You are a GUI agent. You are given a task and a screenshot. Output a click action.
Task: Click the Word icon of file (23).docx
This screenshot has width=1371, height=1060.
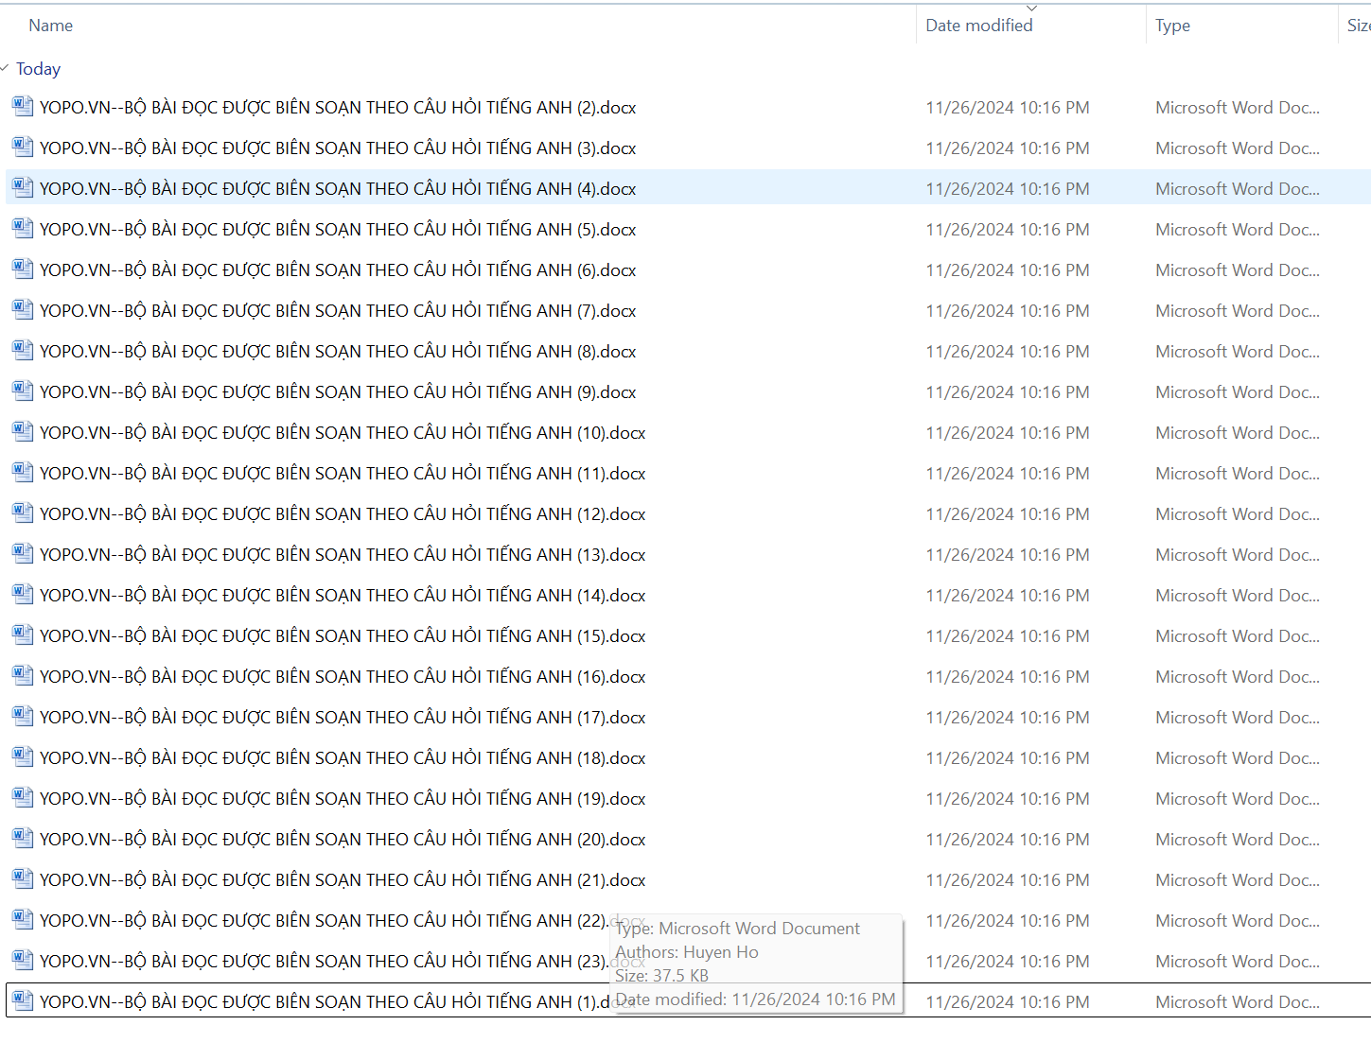coord(23,960)
